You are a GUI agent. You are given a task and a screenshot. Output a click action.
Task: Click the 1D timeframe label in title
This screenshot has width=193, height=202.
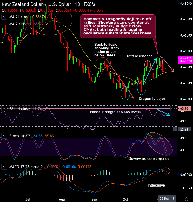click(78, 4)
